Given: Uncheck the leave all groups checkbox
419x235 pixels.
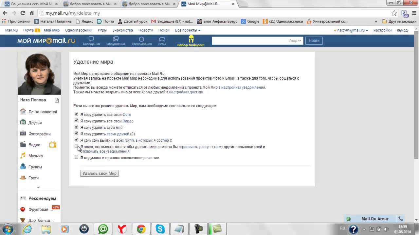Looking at the screenshot, I should coord(77,140).
